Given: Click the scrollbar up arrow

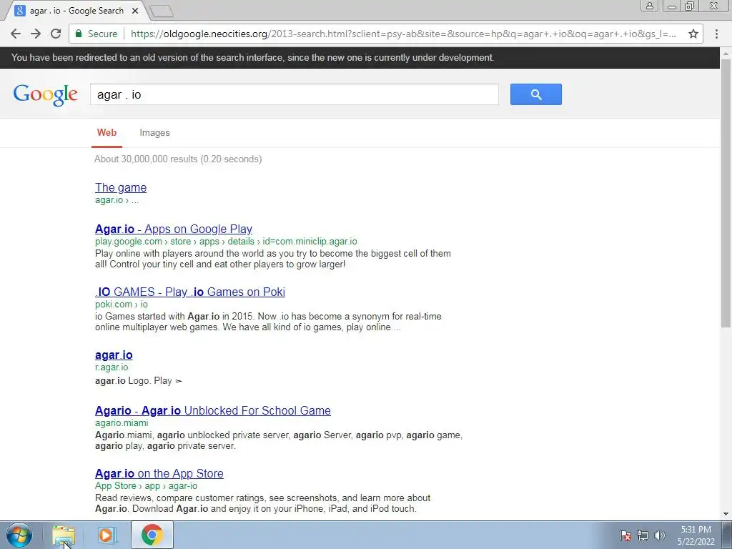Looking at the screenshot, I should pyautogui.click(x=726, y=53).
